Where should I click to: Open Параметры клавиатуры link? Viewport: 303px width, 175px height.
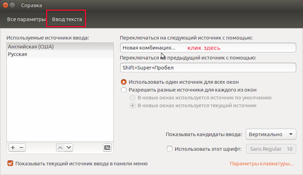click(x=262, y=164)
